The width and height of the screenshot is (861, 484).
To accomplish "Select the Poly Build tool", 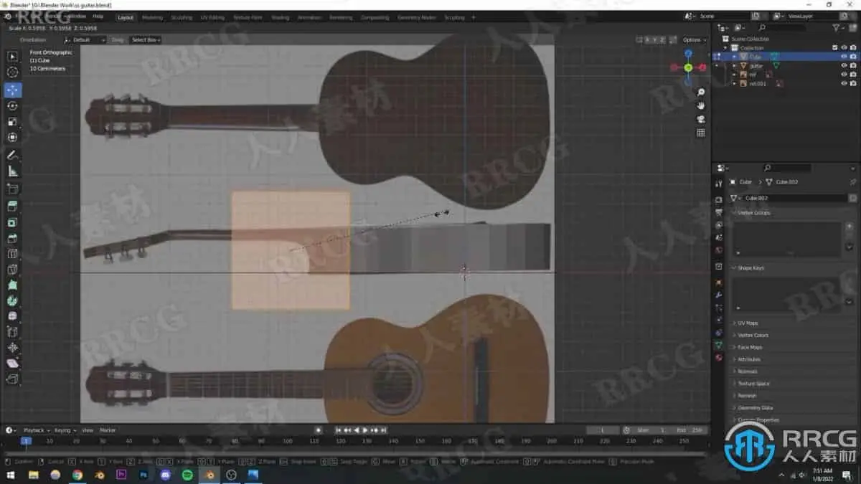I will pyautogui.click(x=12, y=285).
